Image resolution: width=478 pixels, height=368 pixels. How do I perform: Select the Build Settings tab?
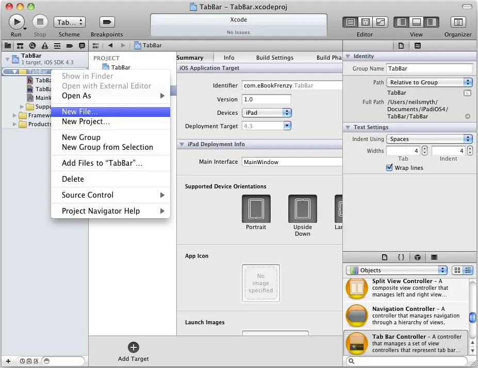coord(275,58)
